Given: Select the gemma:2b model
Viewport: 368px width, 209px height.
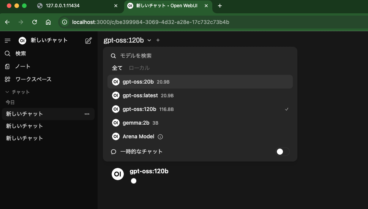Looking at the screenshot, I should [x=200, y=123].
